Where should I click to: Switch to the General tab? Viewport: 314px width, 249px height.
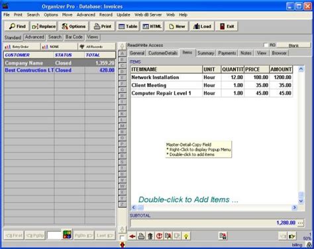137,53
